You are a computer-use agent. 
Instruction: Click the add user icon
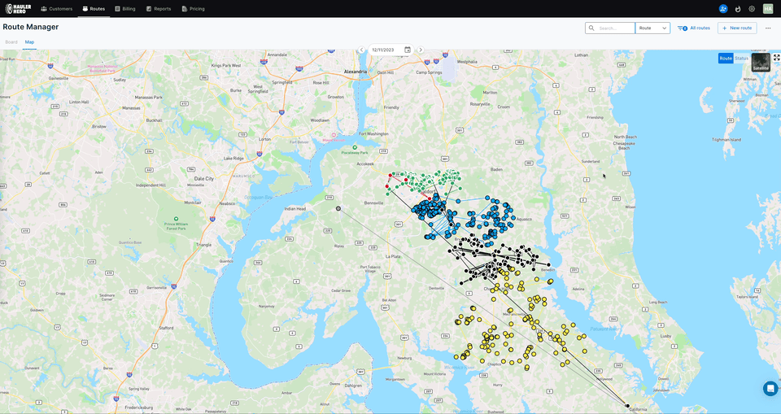pyautogui.click(x=723, y=8)
